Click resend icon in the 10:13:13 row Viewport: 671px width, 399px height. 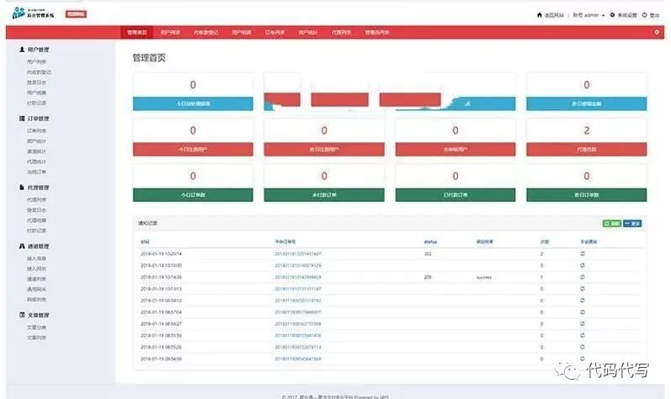[x=583, y=289]
